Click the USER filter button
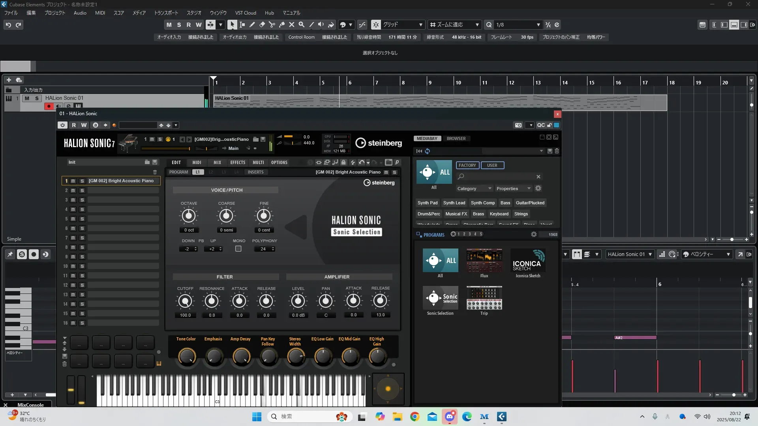The width and height of the screenshot is (758, 426). 492,165
